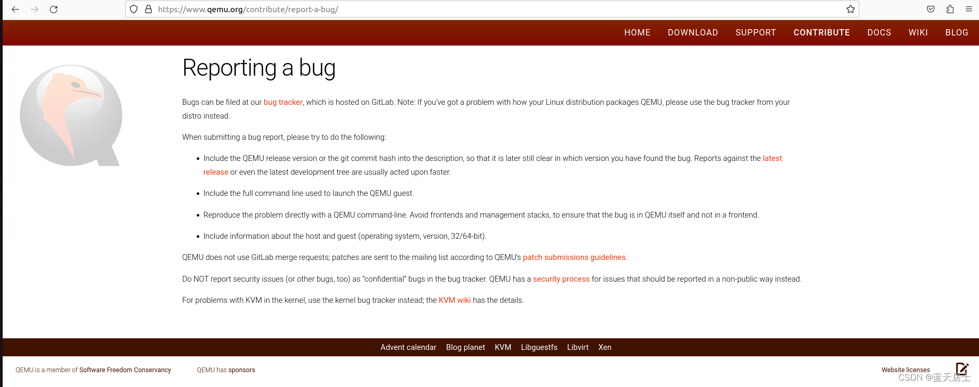Image resolution: width=979 pixels, height=387 pixels.
Task: Click the sponsors link
Action: click(242, 370)
